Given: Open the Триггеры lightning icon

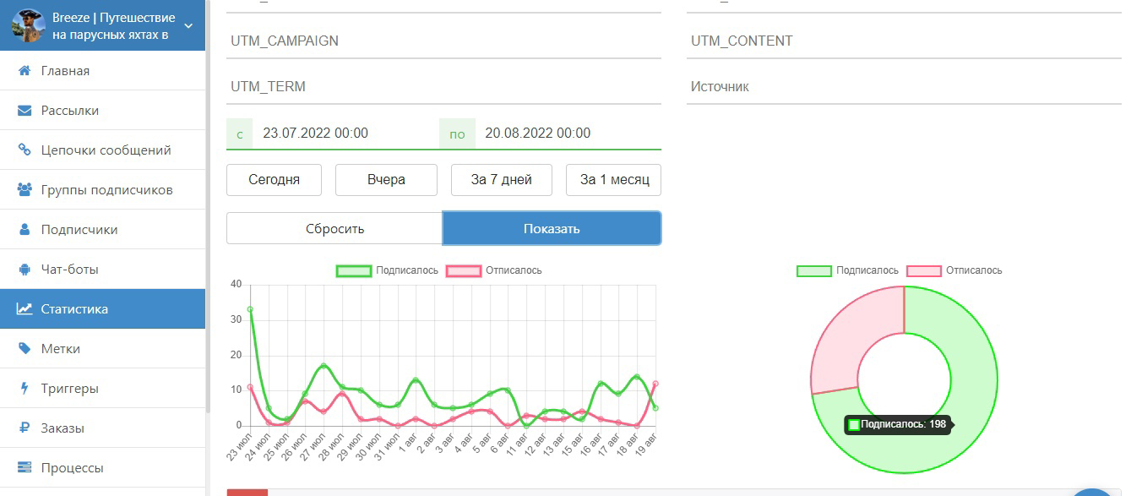Looking at the screenshot, I should (x=24, y=389).
